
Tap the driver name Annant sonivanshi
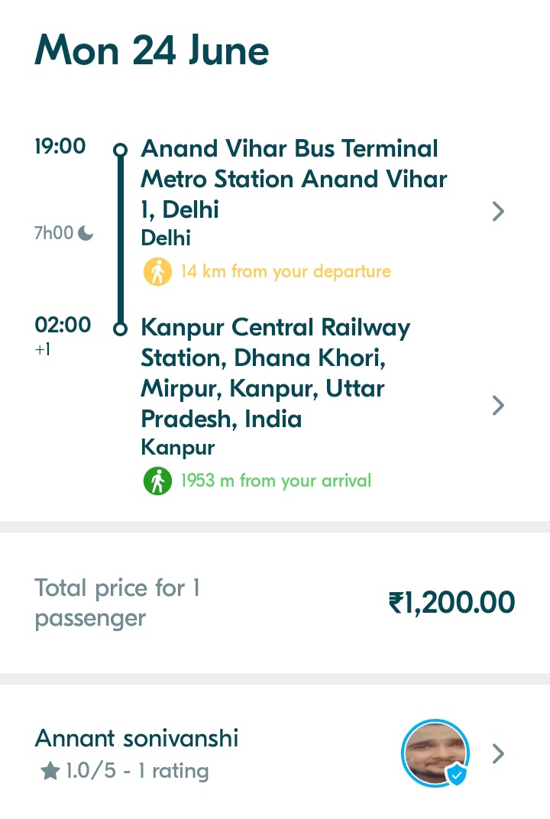pos(137,739)
